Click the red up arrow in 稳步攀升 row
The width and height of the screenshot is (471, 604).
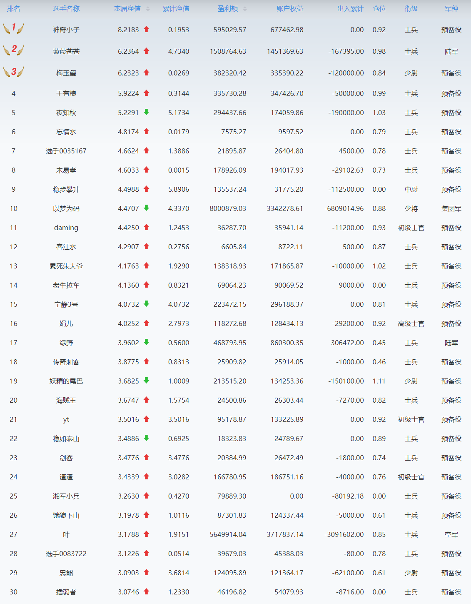pyautogui.click(x=146, y=189)
